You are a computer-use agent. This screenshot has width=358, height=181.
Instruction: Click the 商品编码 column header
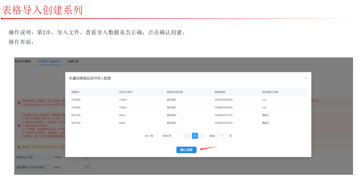click(220, 92)
